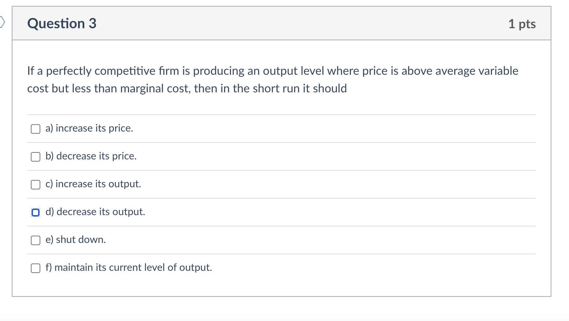
Task: Select the label 'f) maintain its current level of output.'
Action: pos(129,267)
